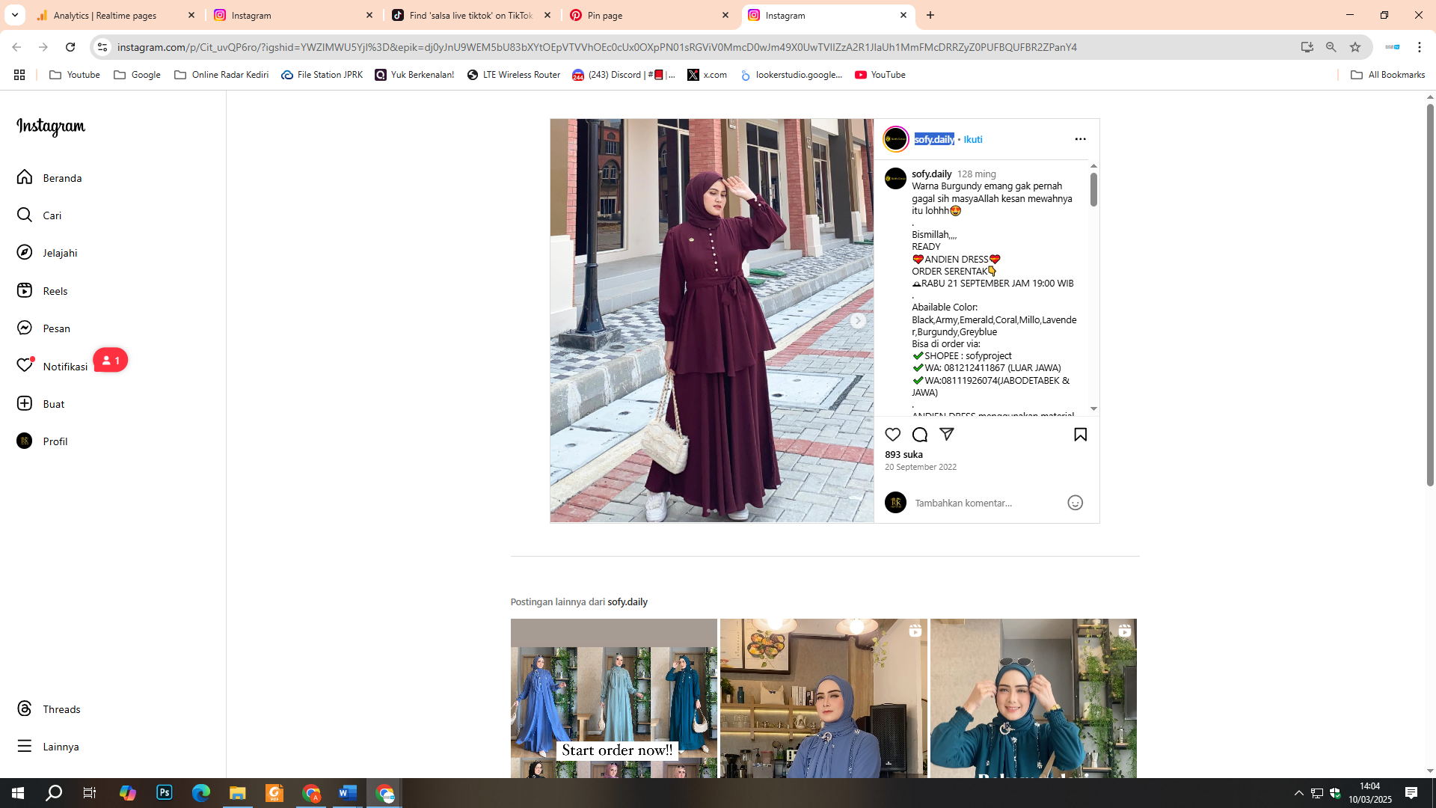Click the Instagram logo

click(x=51, y=127)
